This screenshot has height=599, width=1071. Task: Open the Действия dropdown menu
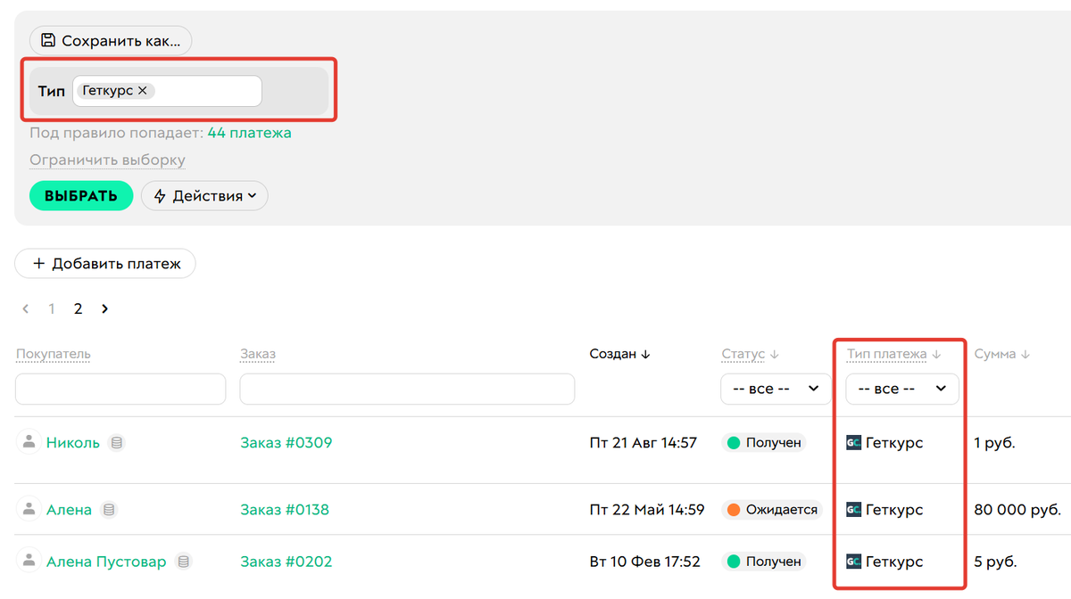(x=204, y=196)
